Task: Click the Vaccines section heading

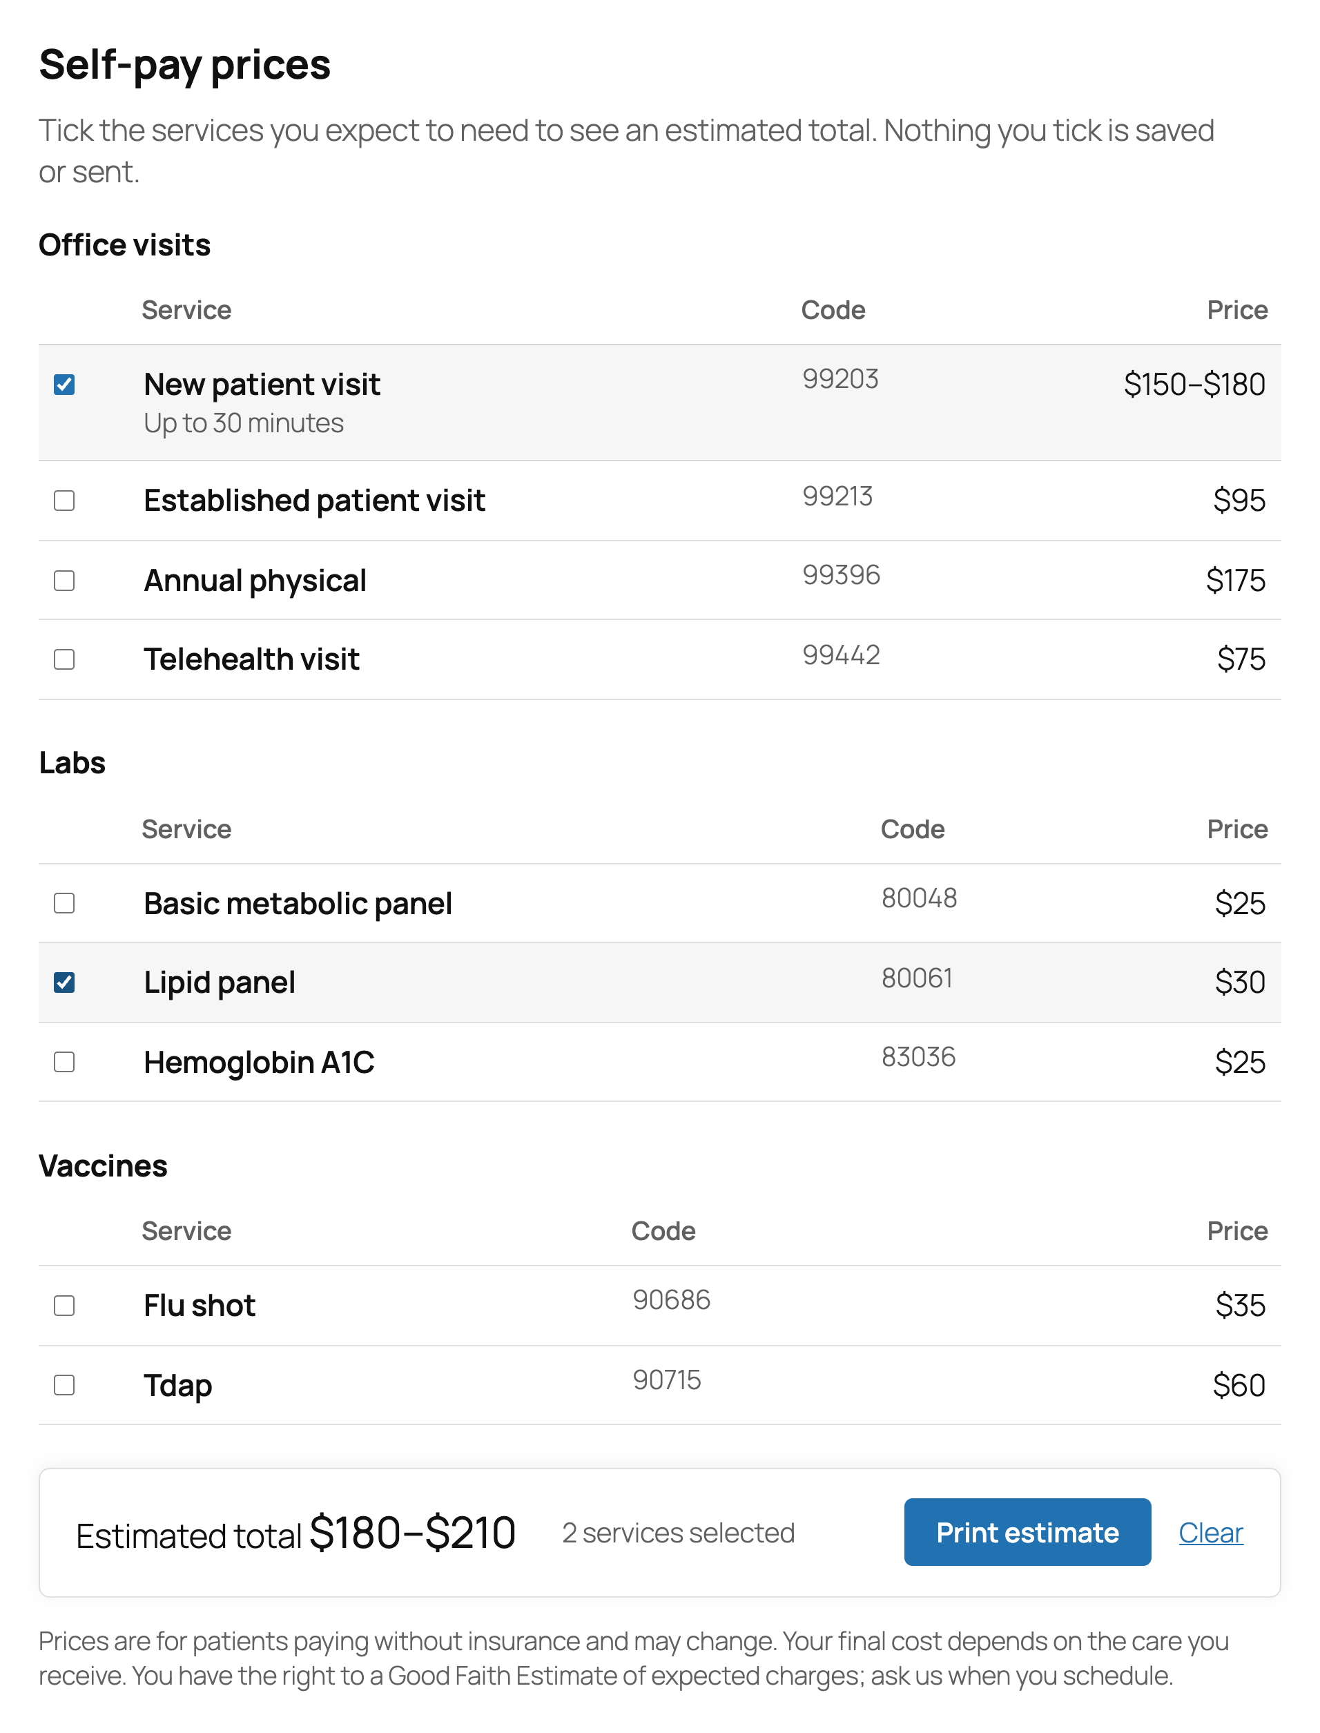Action: [x=103, y=1166]
